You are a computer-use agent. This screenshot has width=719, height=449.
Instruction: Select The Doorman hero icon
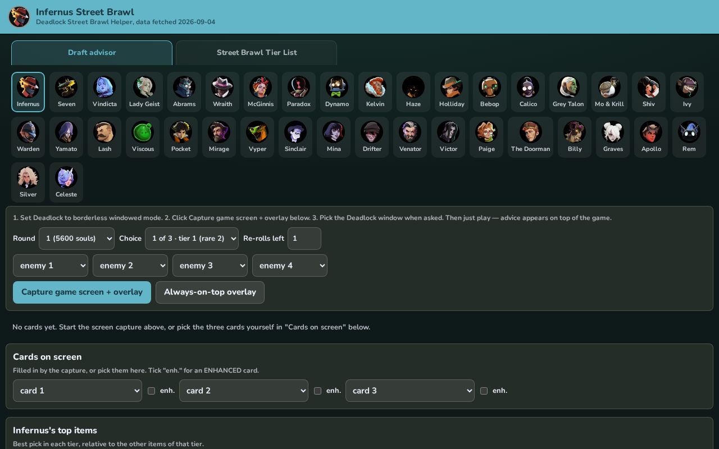click(x=531, y=138)
